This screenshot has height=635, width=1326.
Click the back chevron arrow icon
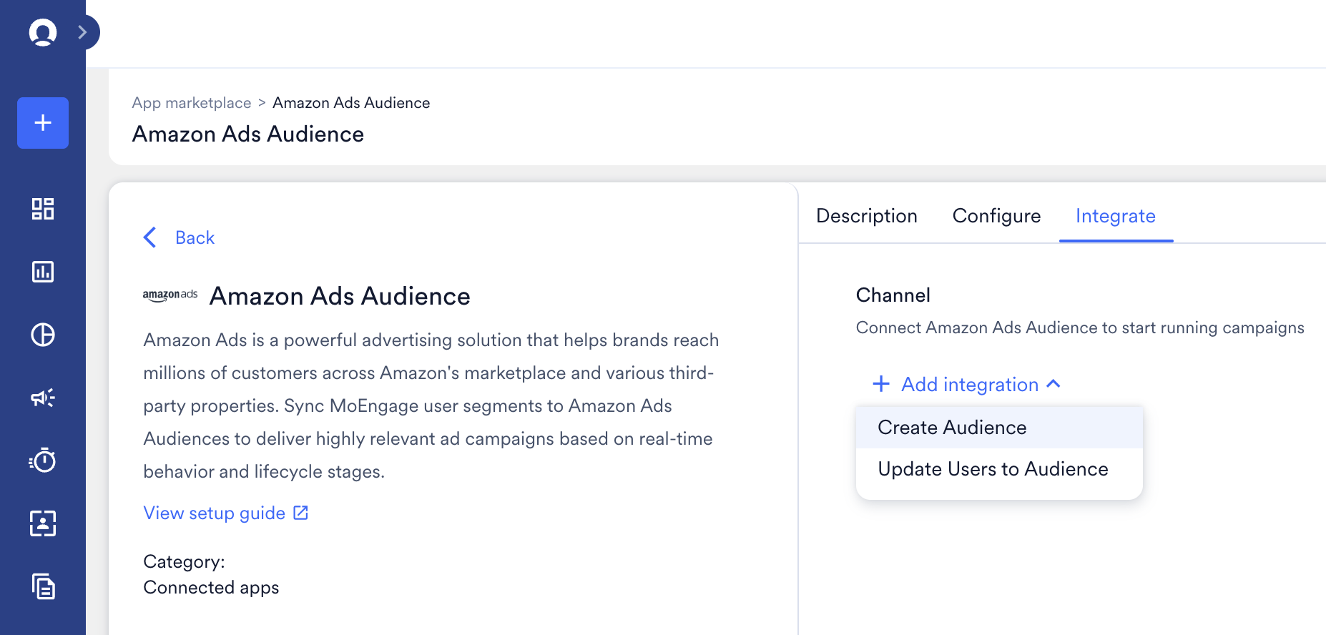(x=150, y=237)
